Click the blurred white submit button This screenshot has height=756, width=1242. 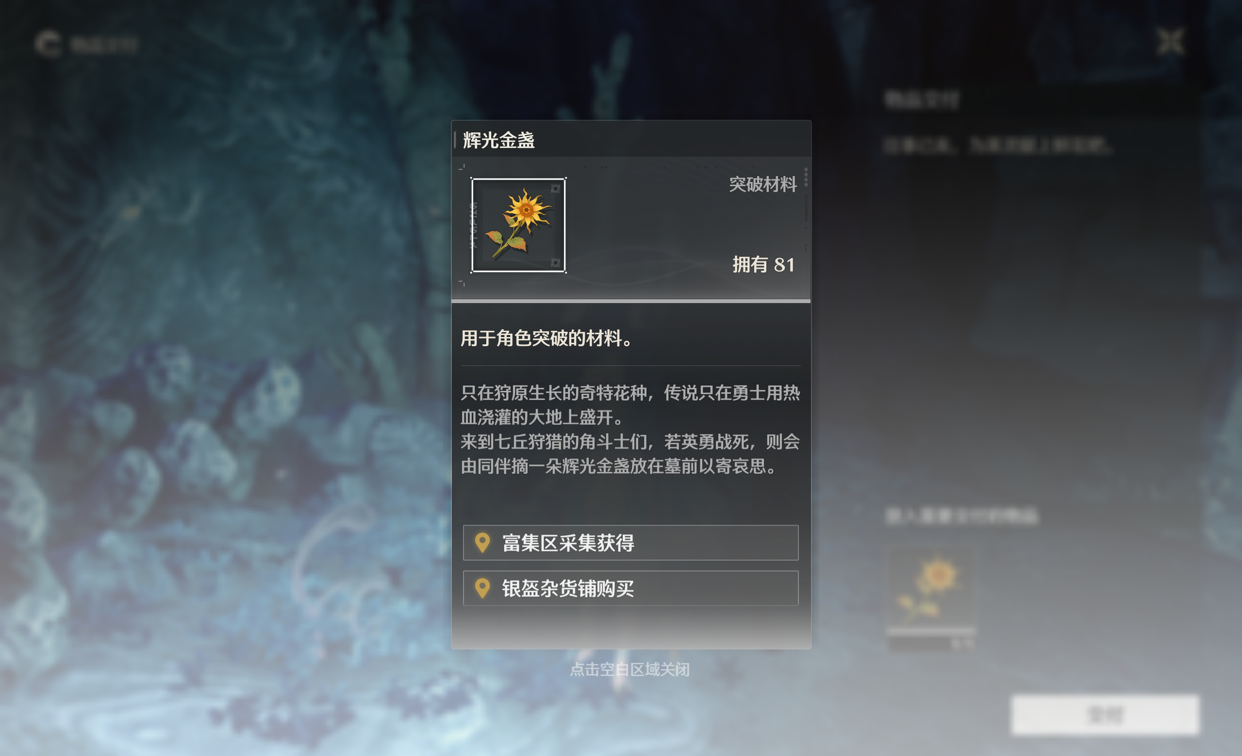tap(1106, 715)
